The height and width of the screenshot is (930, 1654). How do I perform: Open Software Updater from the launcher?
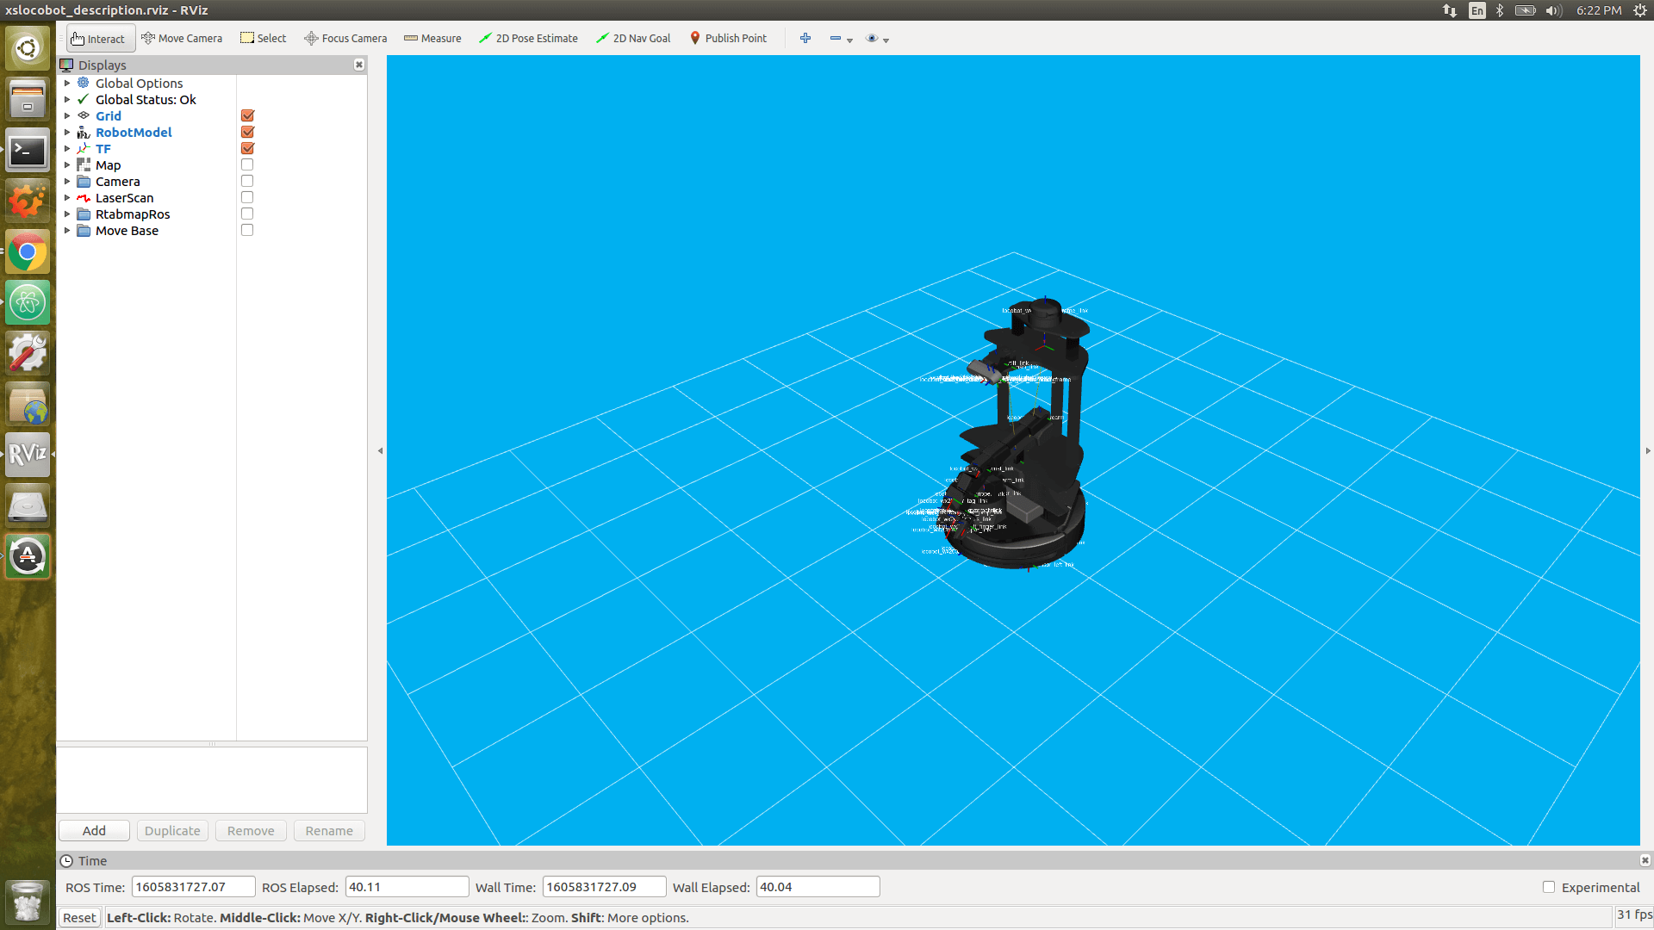tap(28, 556)
